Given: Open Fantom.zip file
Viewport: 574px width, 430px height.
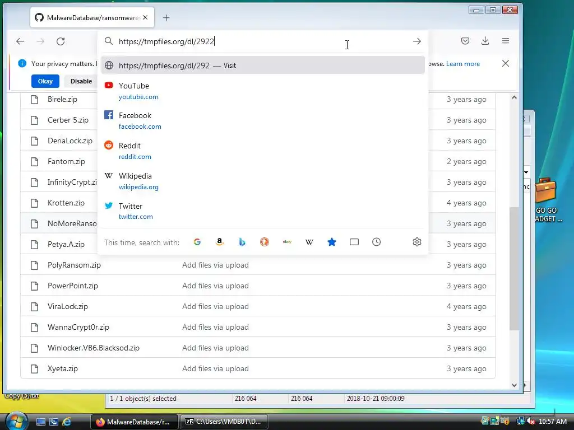Looking at the screenshot, I should 66,162.
